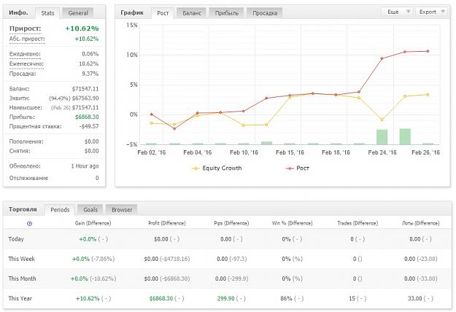
Task: Click the 1 Hour ago update time
Action: pos(85,166)
